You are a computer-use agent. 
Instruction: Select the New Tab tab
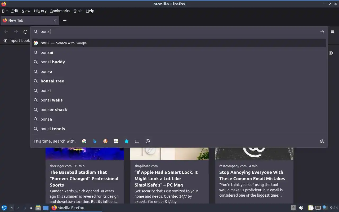pyautogui.click(x=29, y=20)
